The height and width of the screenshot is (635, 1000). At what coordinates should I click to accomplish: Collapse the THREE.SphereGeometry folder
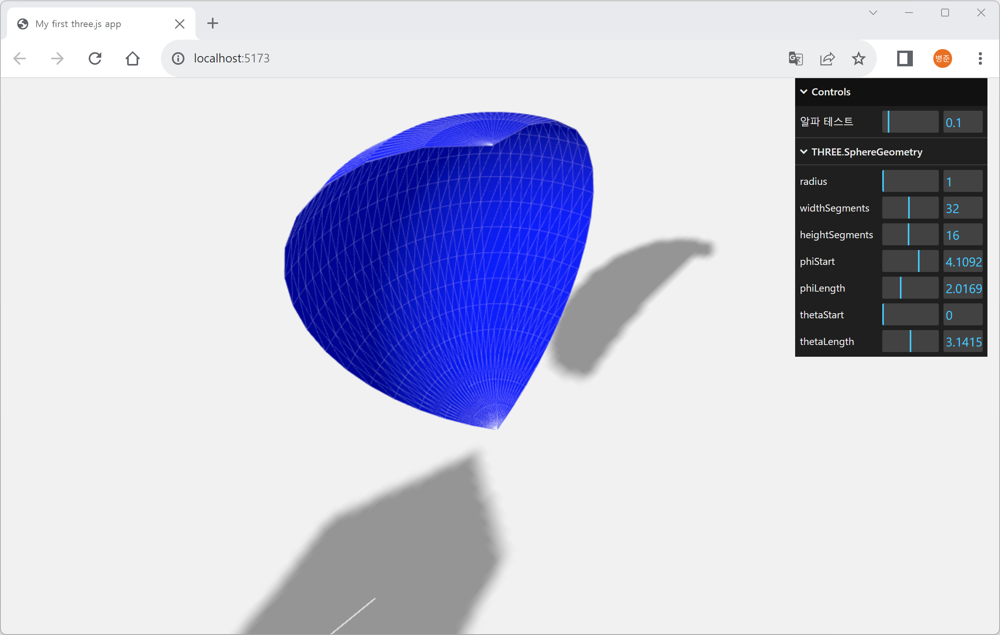866,152
